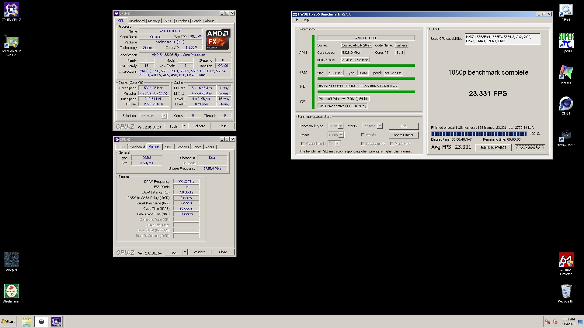The width and height of the screenshot is (584, 328).
Task: Open the TechPowerUp GPU-Z desktop icon
Action: 11,46
